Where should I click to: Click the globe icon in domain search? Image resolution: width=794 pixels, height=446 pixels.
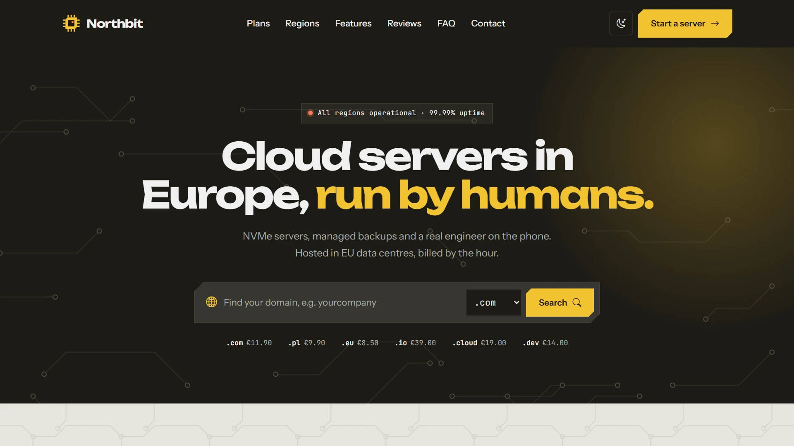click(x=212, y=302)
